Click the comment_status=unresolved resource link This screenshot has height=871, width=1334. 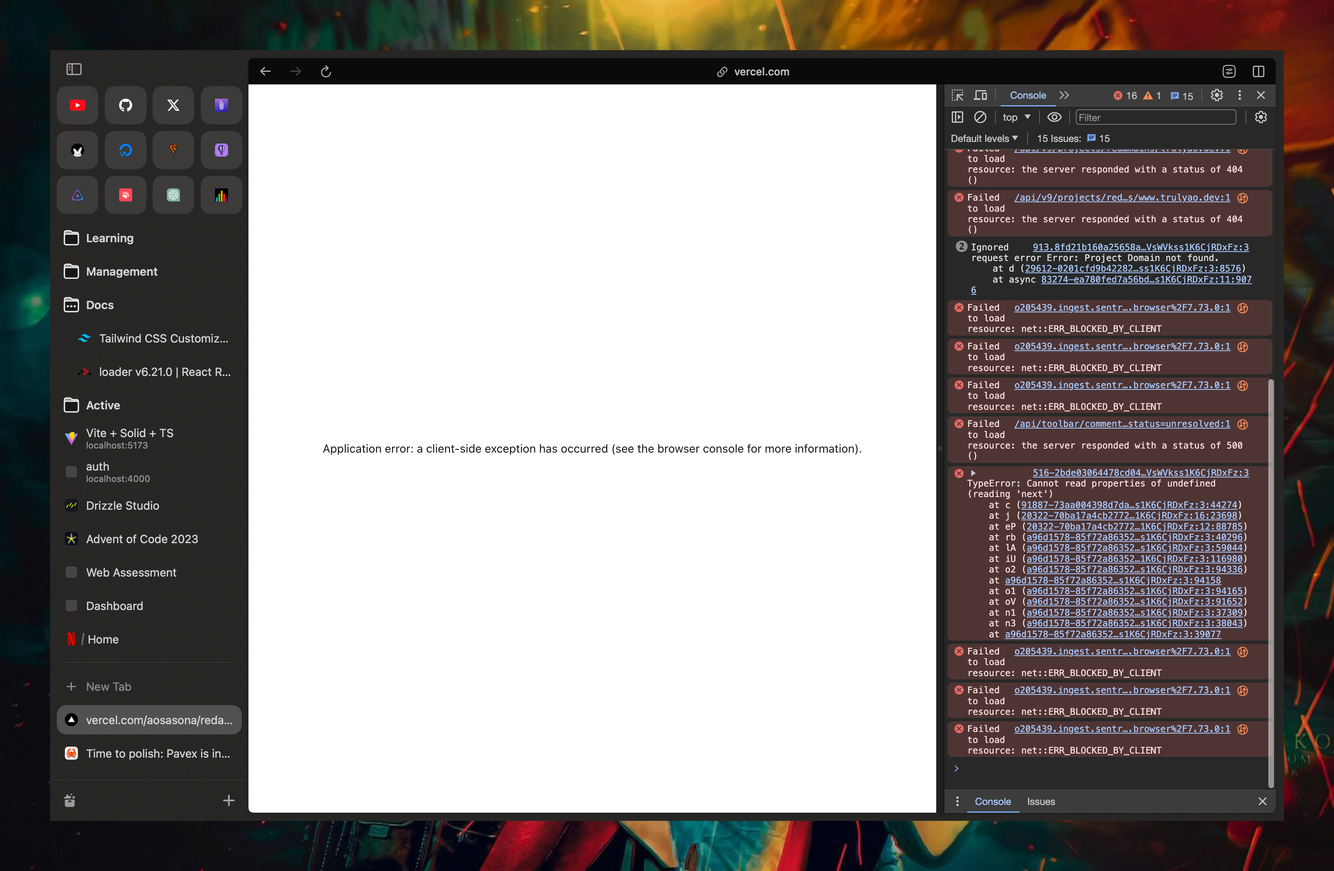[x=1121, y=424]
